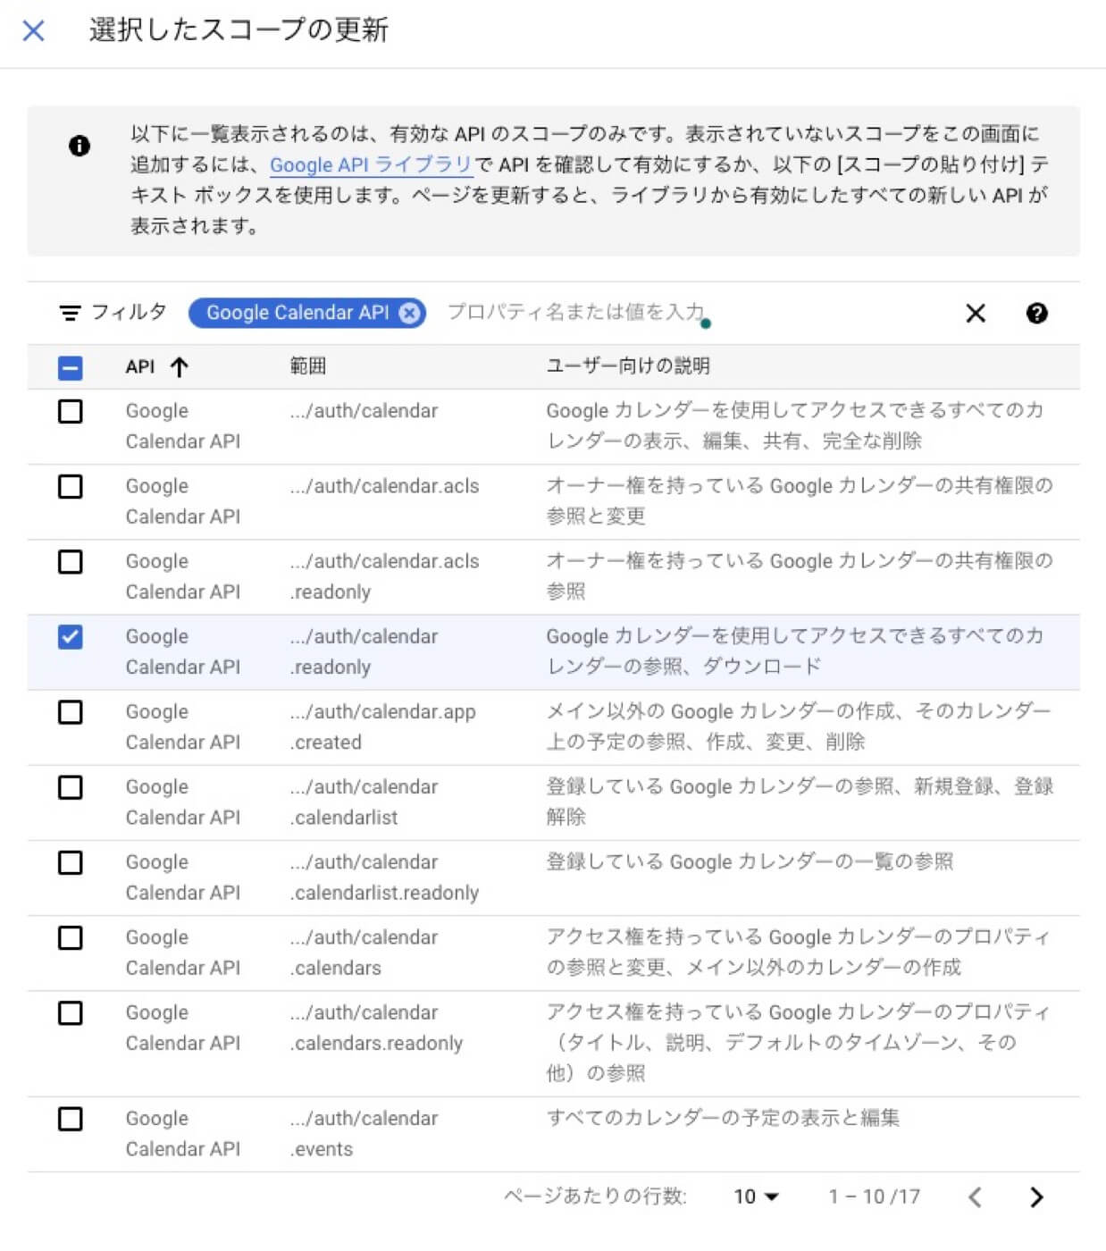Open the Google API ライブラリ link
1106x1251 pixels.
click(372, 164)
